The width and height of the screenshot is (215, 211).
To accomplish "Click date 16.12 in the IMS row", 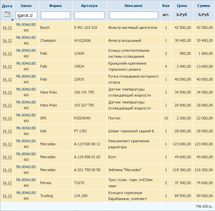I will tap(7, 118).
